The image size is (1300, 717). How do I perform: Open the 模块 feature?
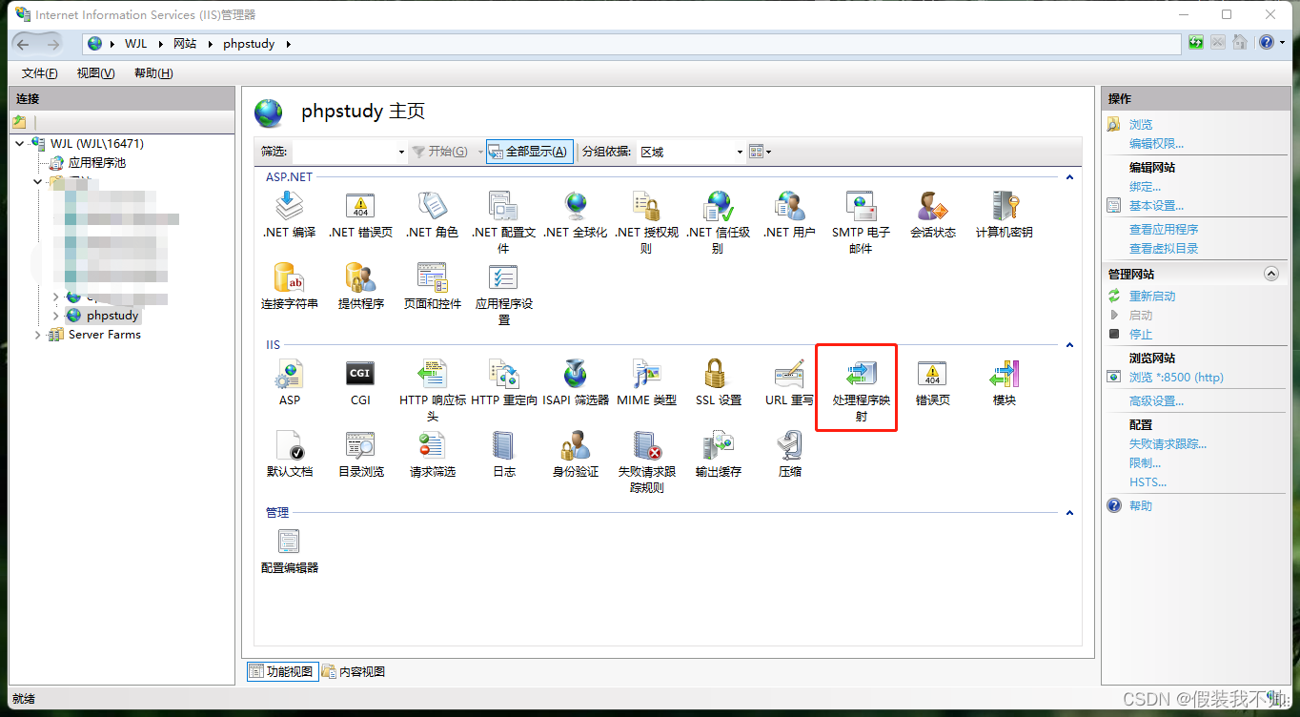[x=1004, y=383]
